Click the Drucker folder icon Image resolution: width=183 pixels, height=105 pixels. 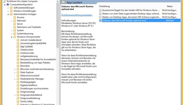(15, 18)
